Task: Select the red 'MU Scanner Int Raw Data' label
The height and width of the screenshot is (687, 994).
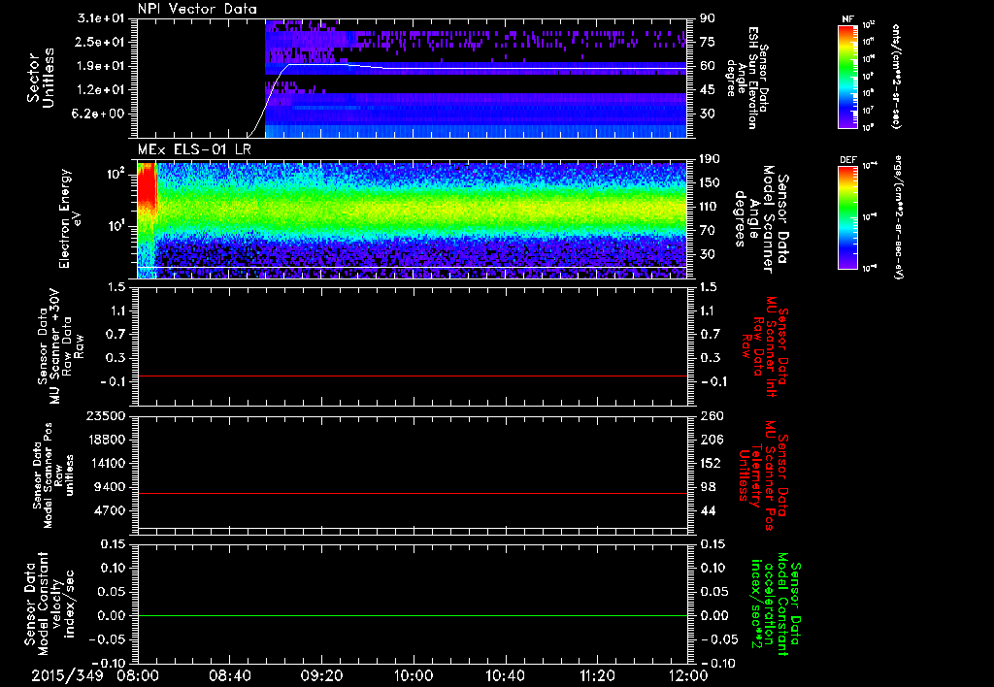Action: pos(766,346)
